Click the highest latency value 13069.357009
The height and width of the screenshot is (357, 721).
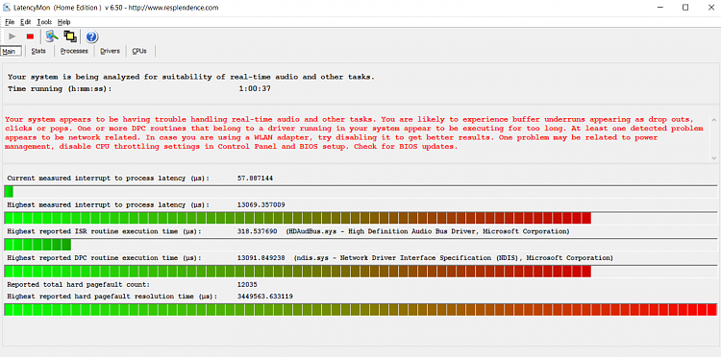[x=261, y=204]
